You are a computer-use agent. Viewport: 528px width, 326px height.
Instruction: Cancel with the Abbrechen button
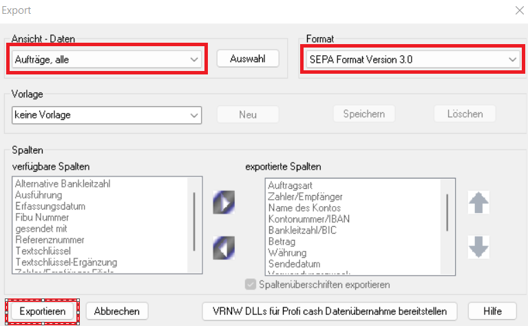tap(117, 311)
